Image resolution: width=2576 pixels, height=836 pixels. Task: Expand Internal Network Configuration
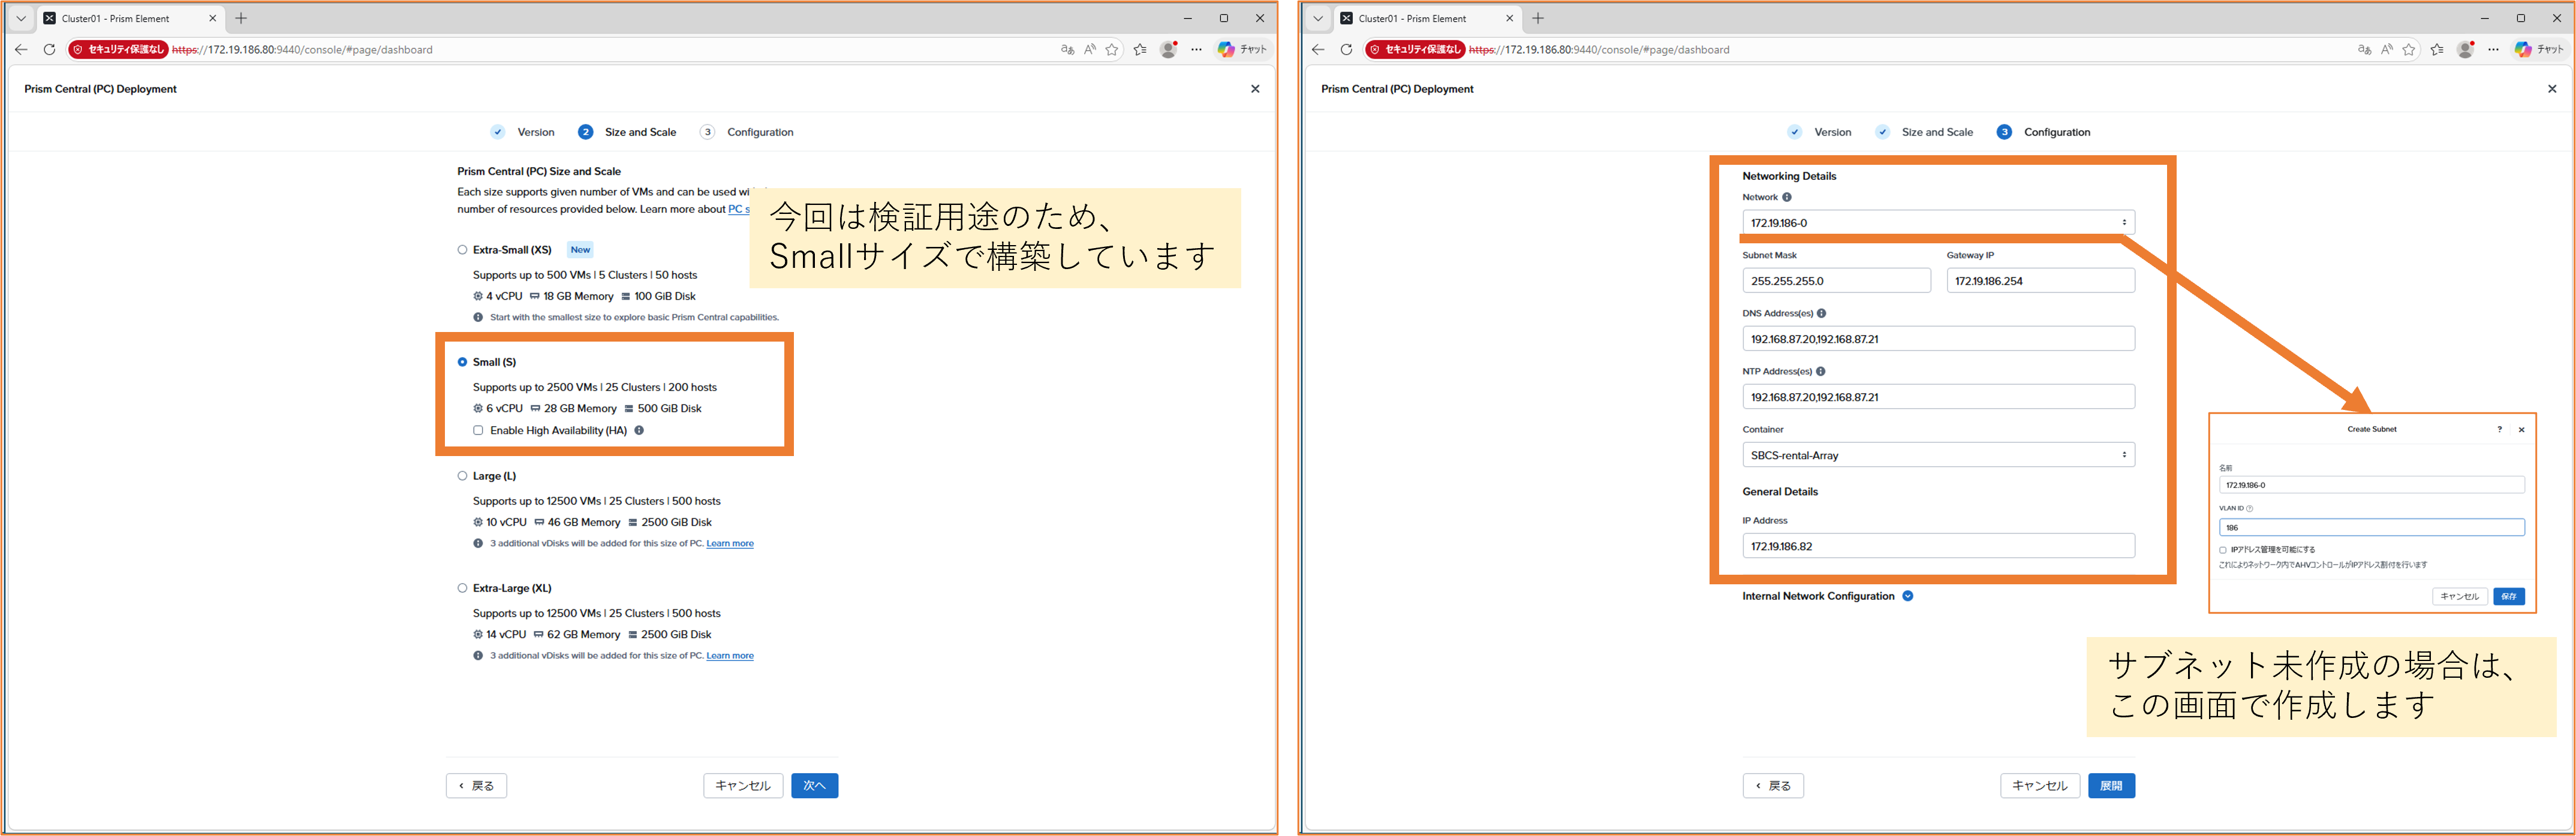tap(1908, 596)
